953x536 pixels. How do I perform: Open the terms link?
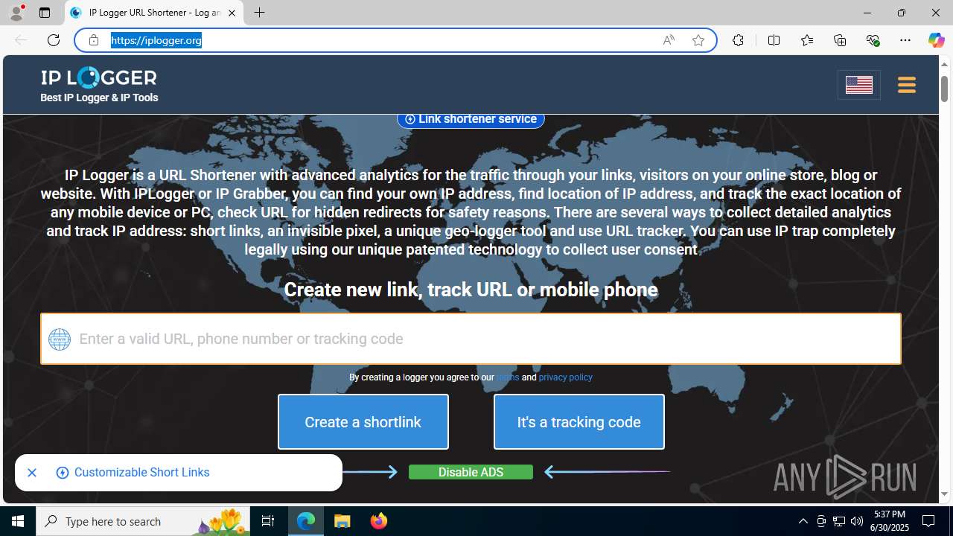pos(508,377)
